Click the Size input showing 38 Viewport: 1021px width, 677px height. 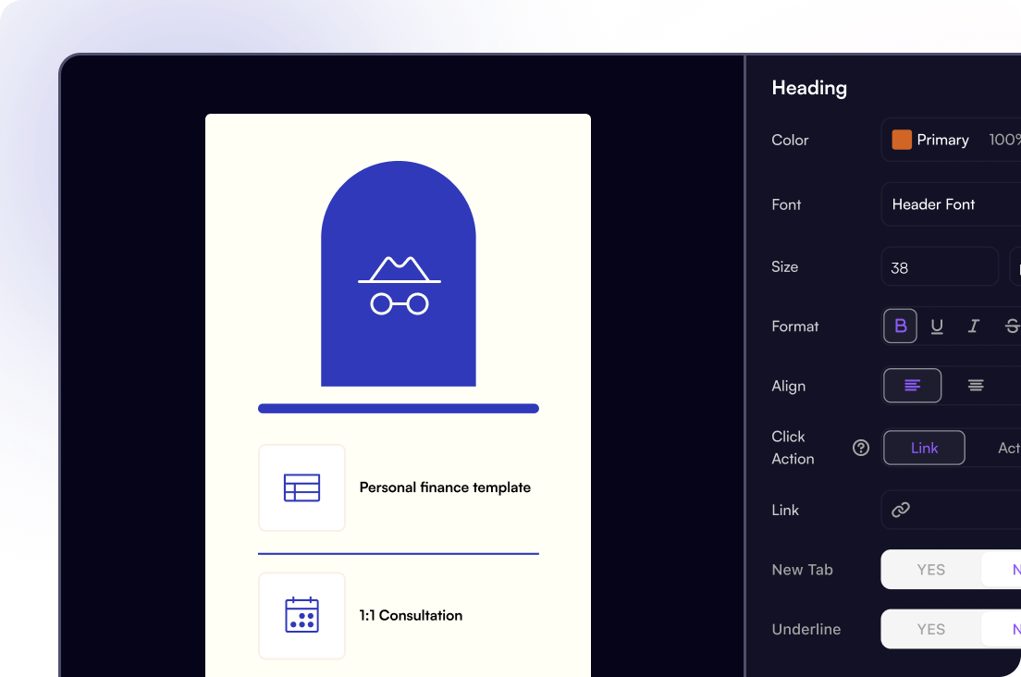pyautogui.click(x=940, y=266)
